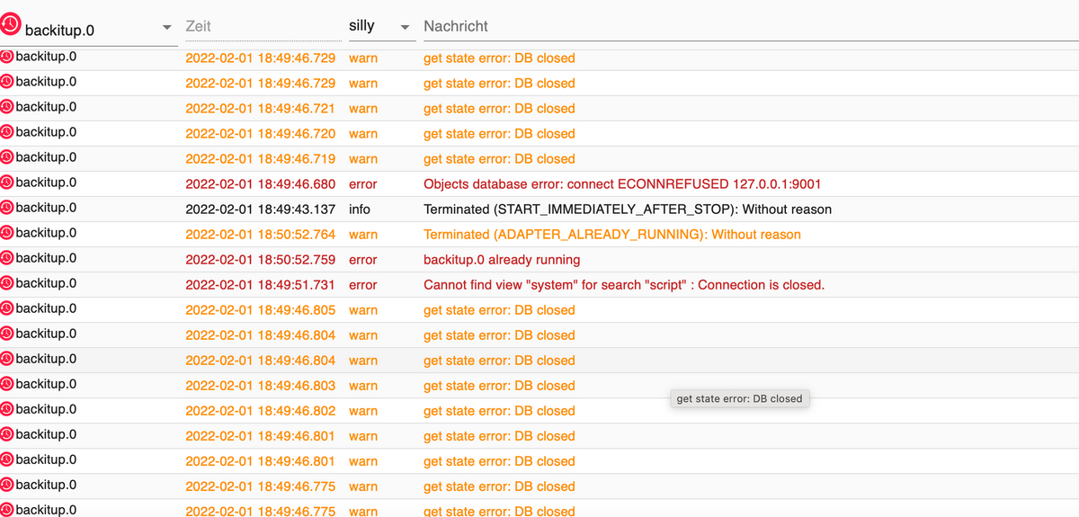
Task: Open the backitup.0 source filter dropdown
Action: [x=166, y=28]
